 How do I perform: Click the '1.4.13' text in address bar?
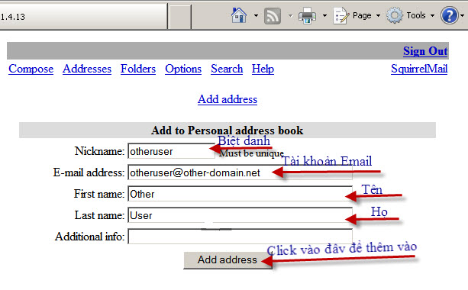pos(13,17)
